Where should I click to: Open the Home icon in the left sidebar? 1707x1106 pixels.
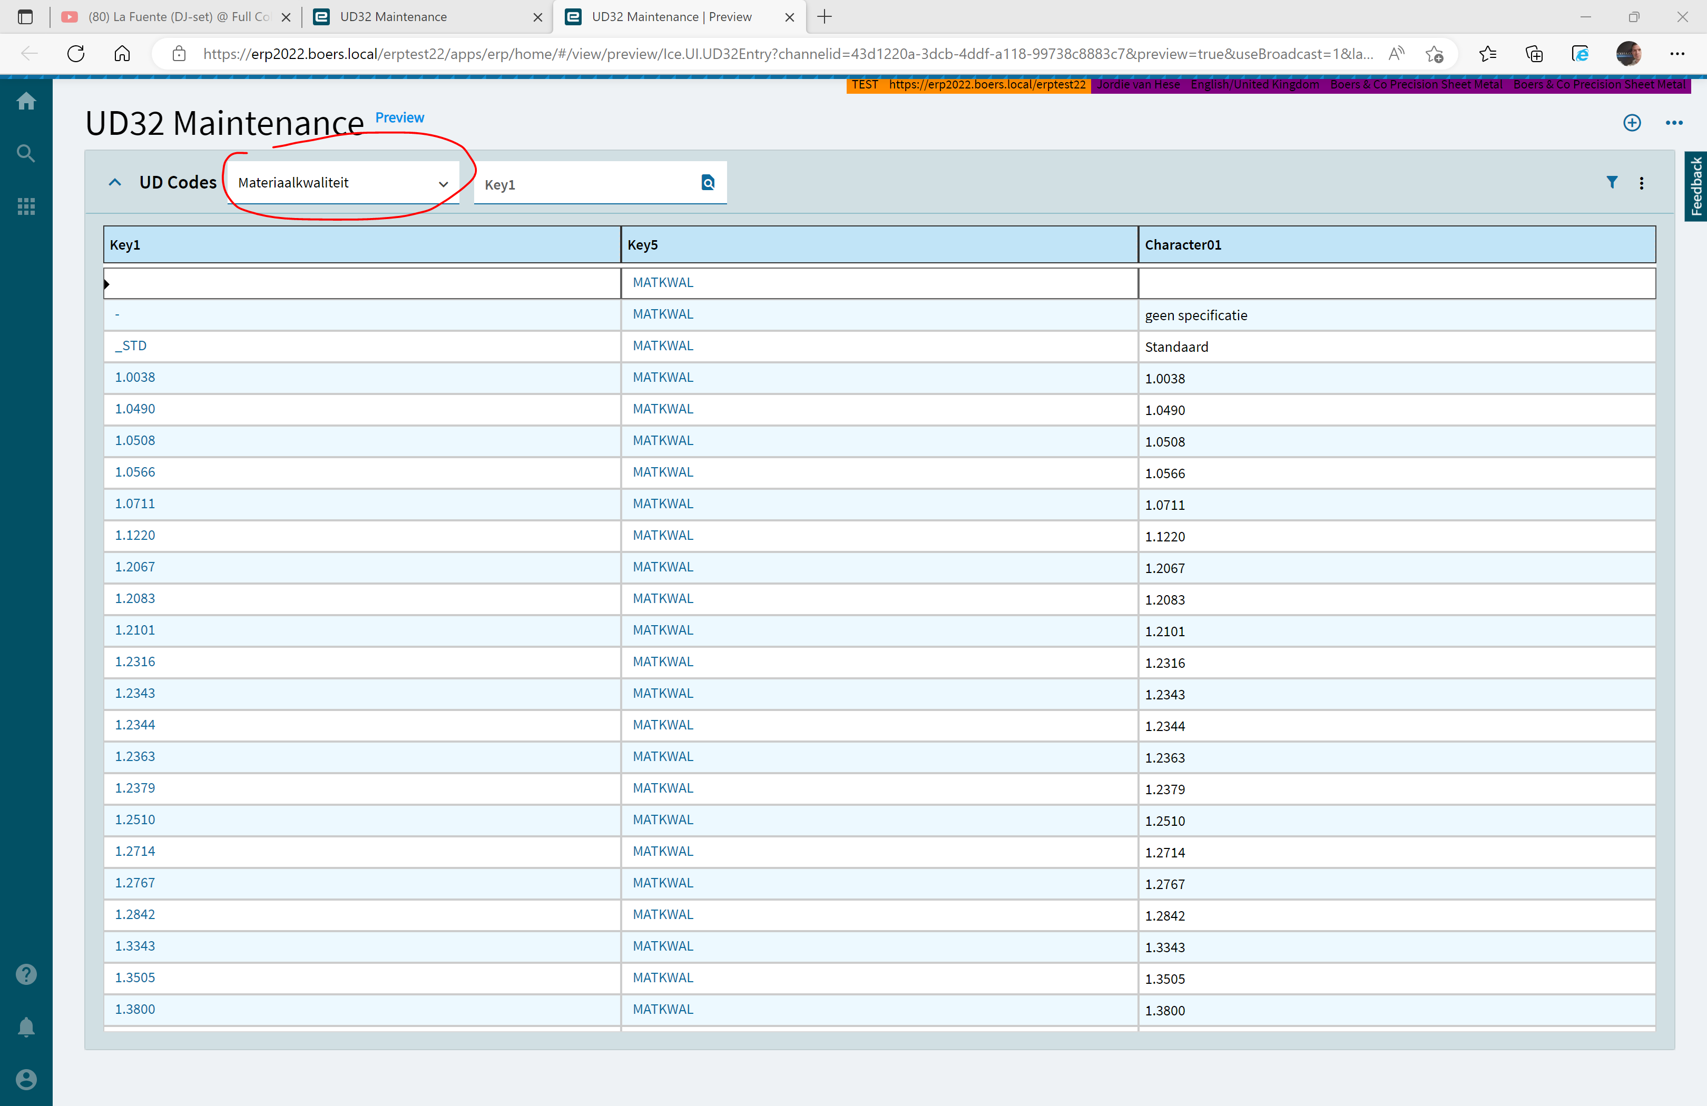(26, 101)
